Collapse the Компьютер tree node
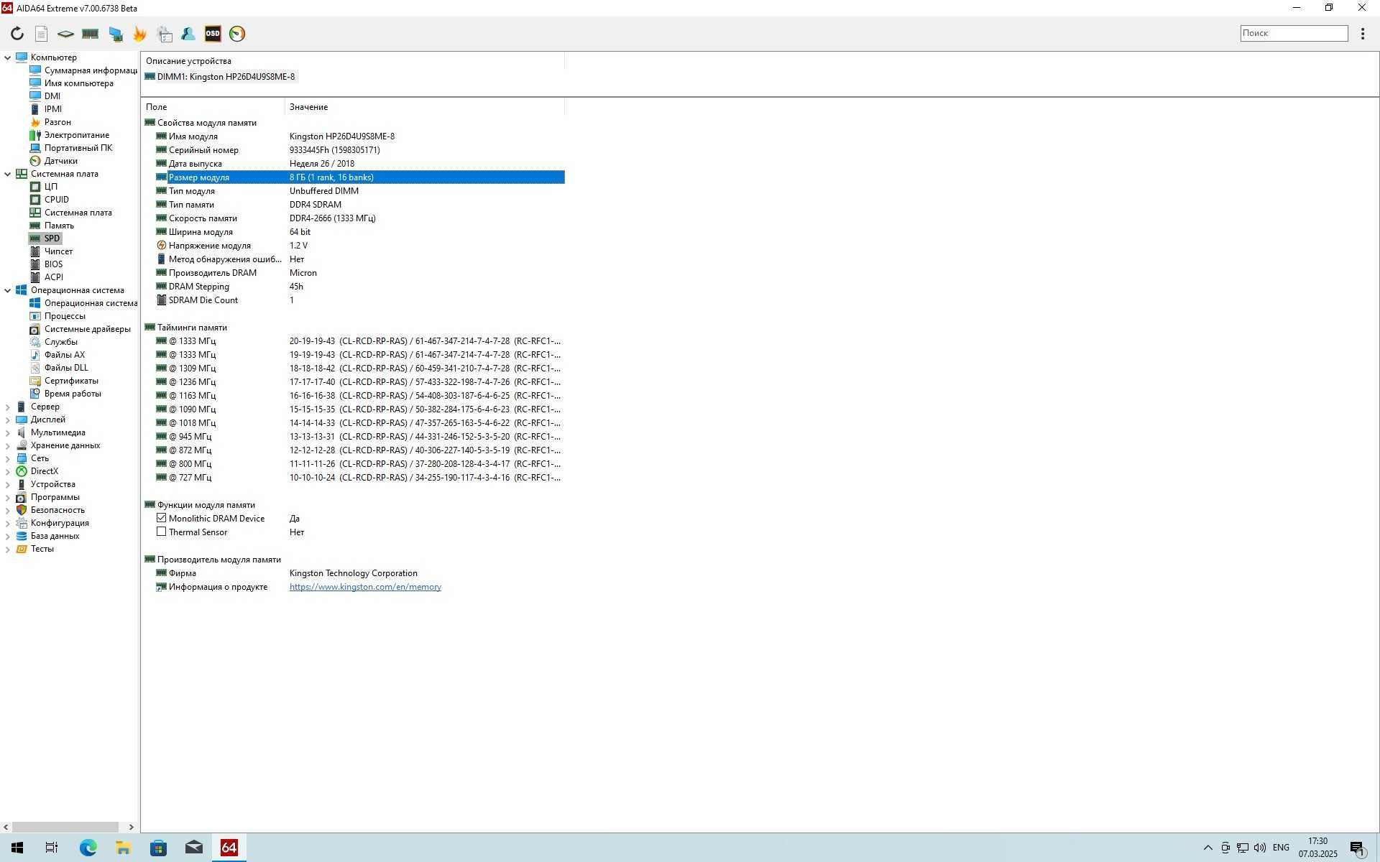 coord(8,57)
